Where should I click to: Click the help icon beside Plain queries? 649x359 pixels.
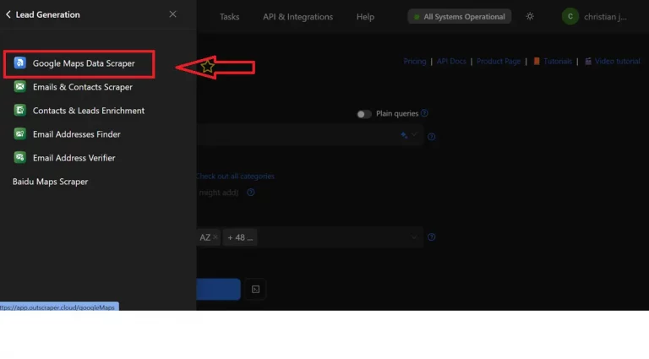point(425,114)
